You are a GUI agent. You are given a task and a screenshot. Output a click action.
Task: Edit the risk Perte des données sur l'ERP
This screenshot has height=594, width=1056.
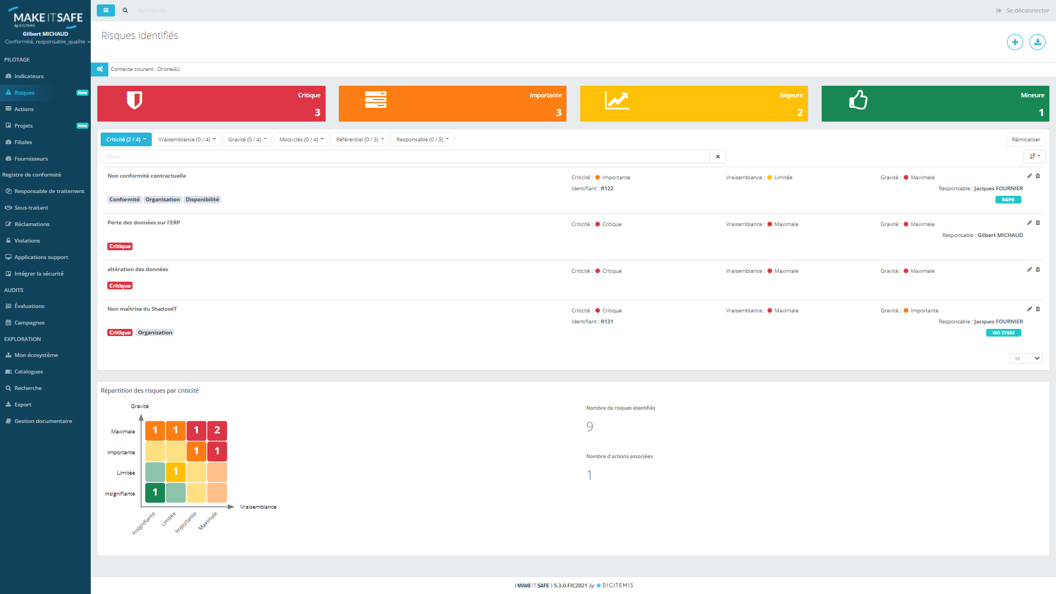[x=1029, y=223]
